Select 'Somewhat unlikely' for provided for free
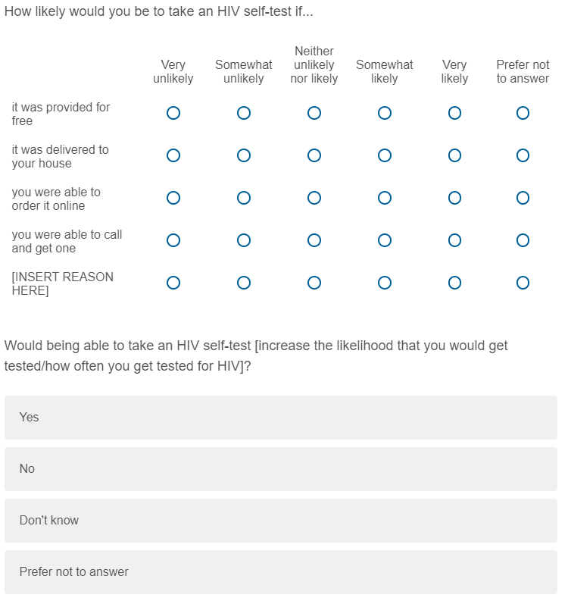 click(244, 113)
